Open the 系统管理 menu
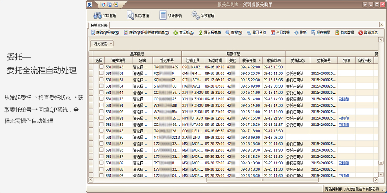387x193 pixels. [203, 15]
